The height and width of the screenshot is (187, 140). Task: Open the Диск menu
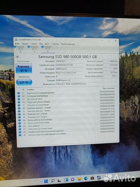coord(47,44)
